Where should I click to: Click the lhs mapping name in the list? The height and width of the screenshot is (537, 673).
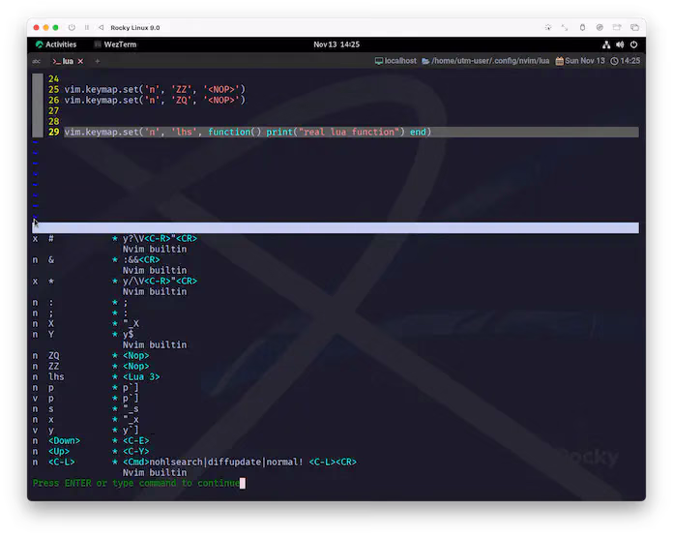[x=56, y=376]
